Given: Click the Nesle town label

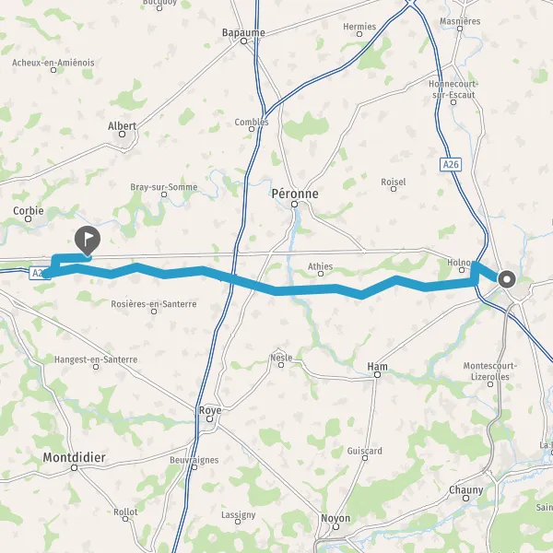Looking at the screenshot, I should 281,358.
